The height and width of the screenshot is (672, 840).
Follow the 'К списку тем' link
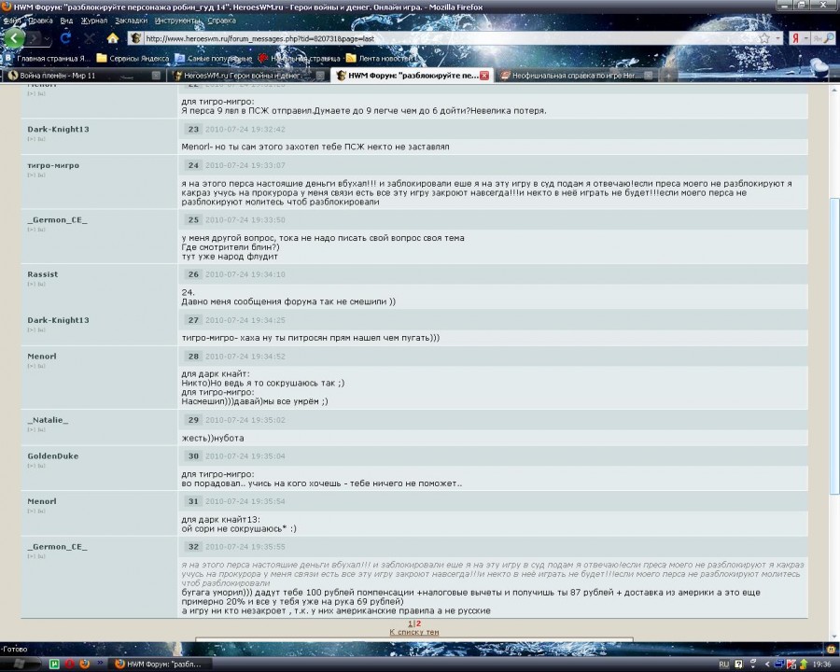click(x=414, y=632)
